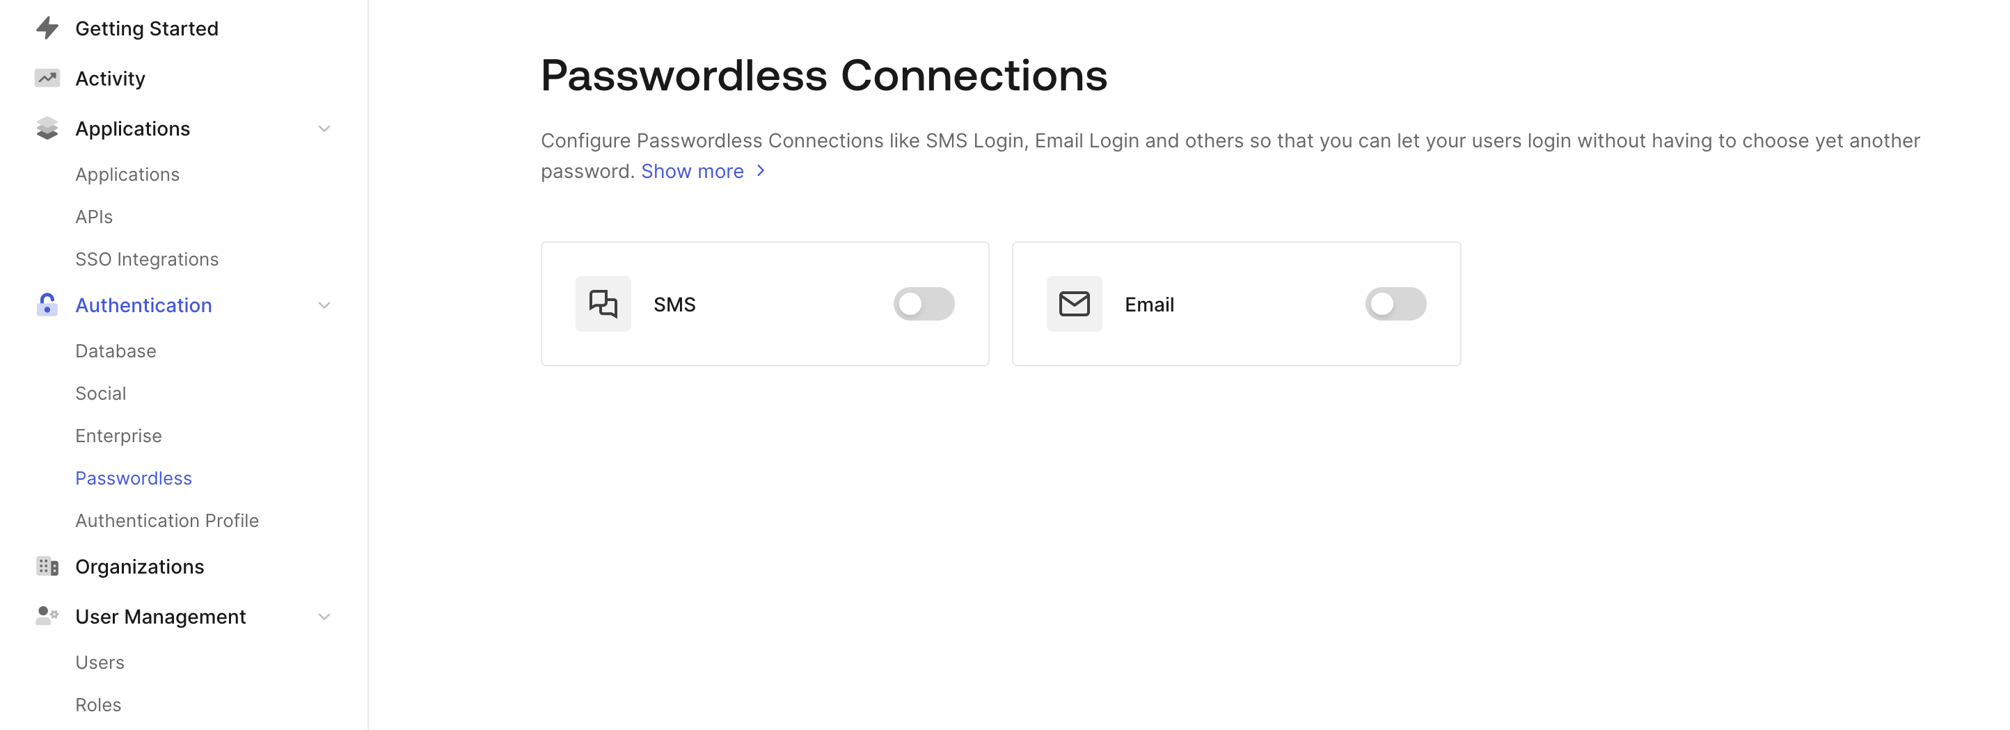Click the User Management person icon
Screen dimensions: 2010x730
(47, 616)
